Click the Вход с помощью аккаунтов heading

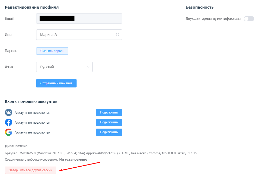pos(31,102)
